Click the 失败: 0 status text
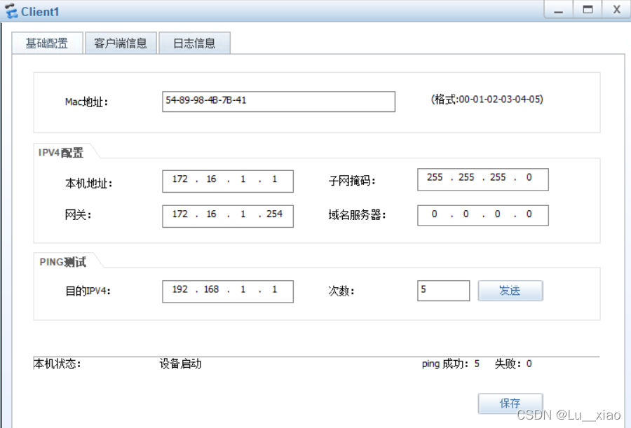 [513, 364]
